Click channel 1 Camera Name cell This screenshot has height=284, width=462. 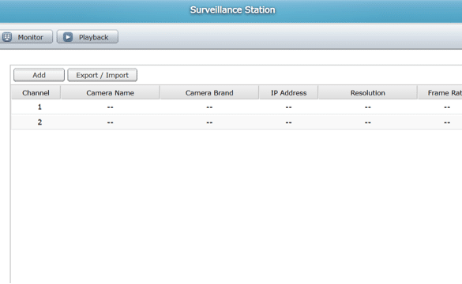coord(111,106)
